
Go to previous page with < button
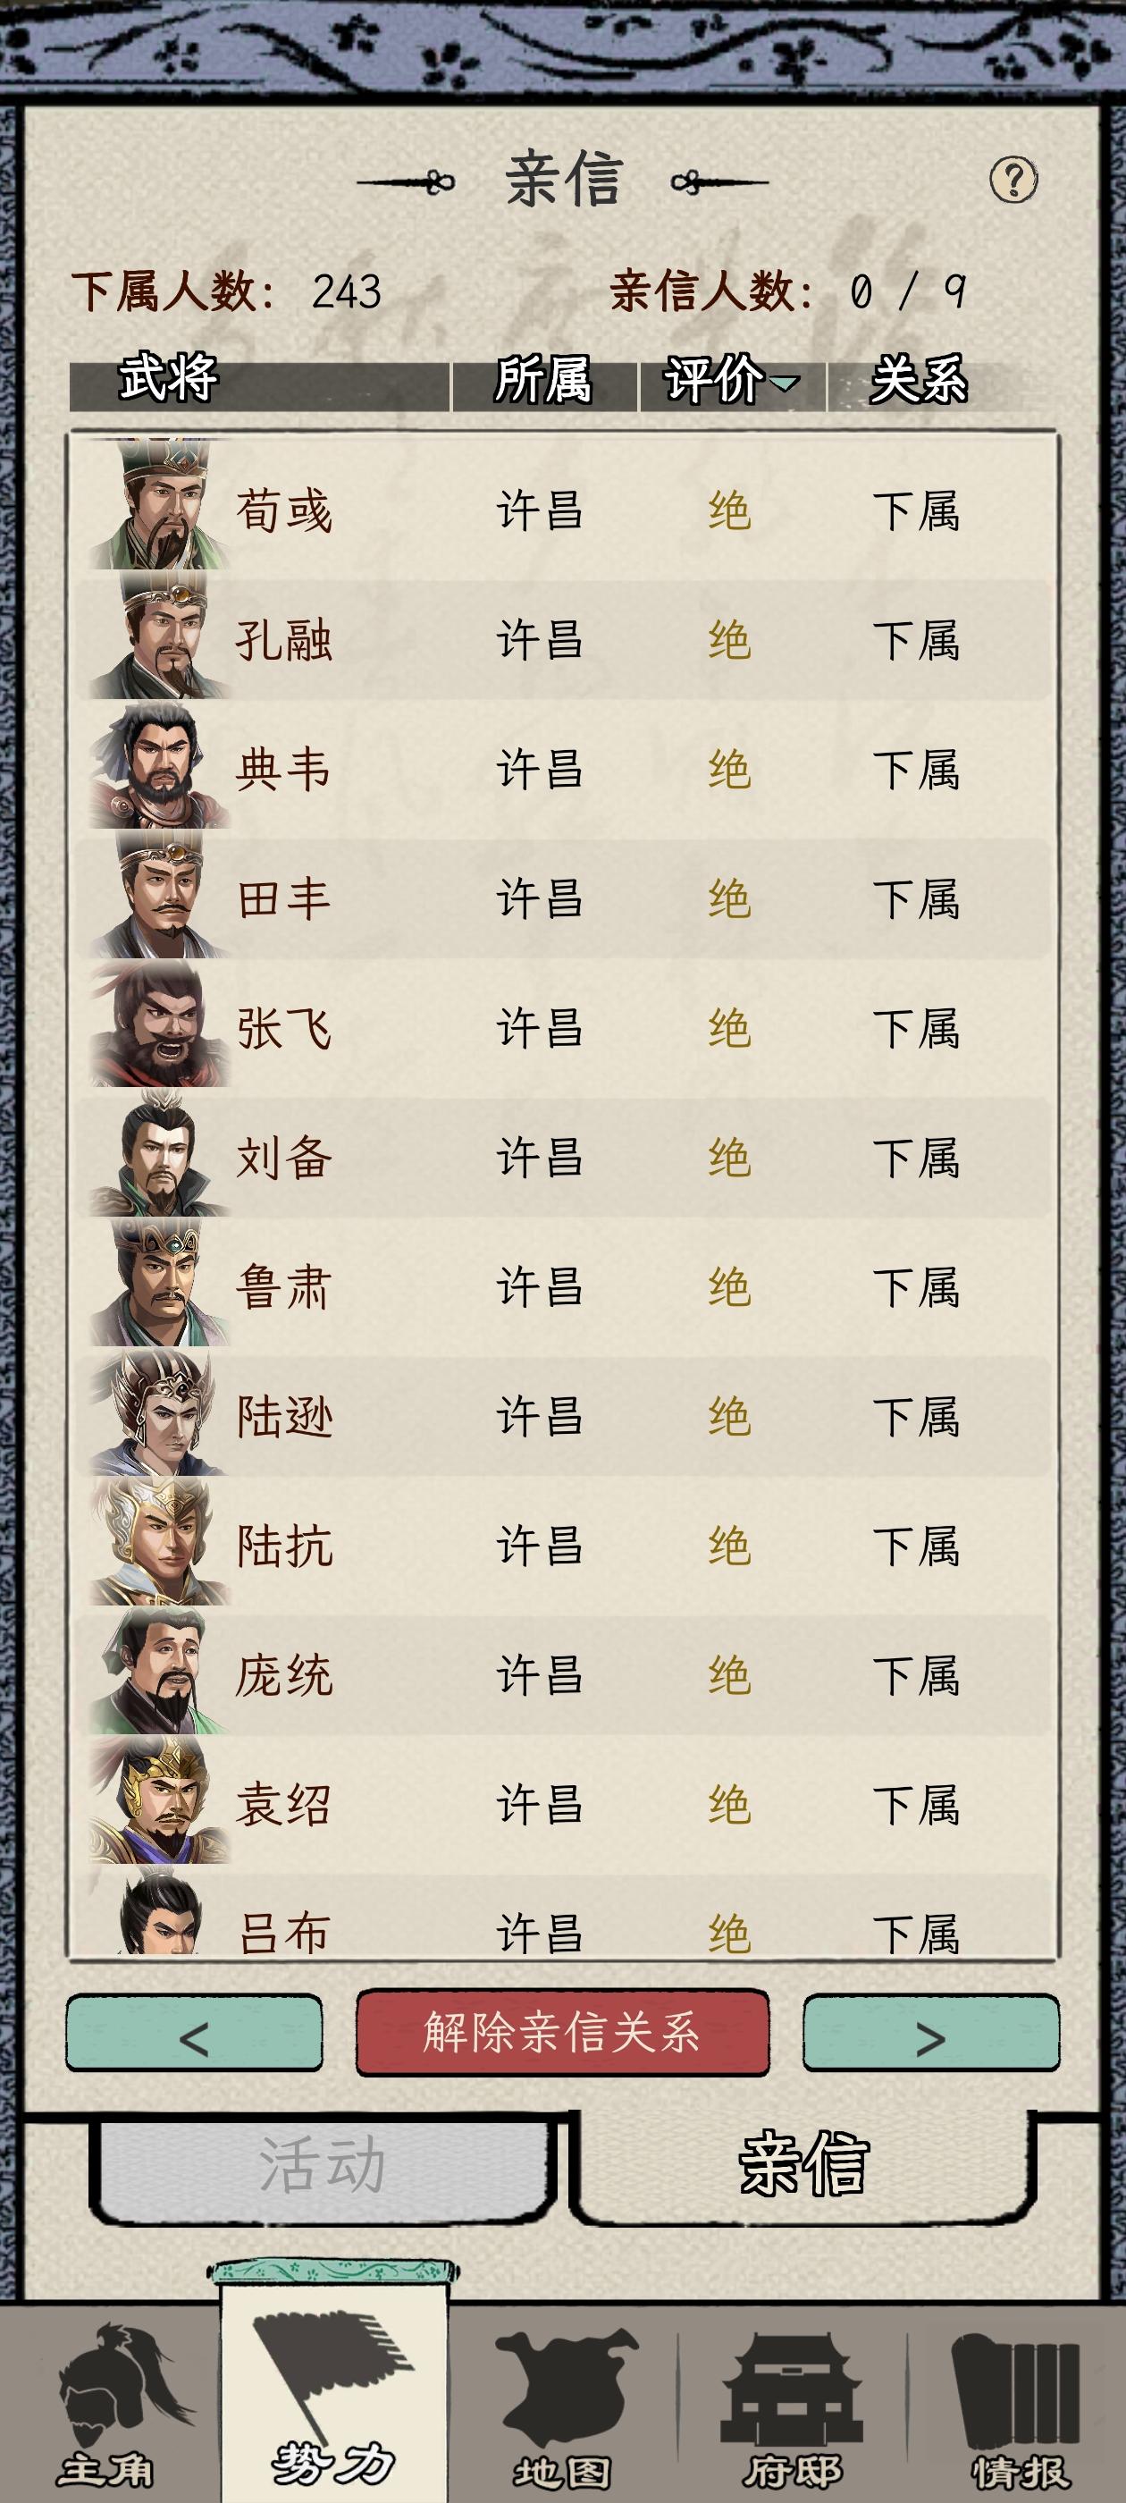194,2033
